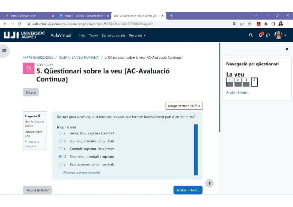Jump to question 3 in quiz navigation
Viewport: 293px width, 207px height.
[246, 82]
